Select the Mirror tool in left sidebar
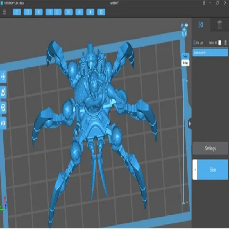The image size is (229, 229). [3, 123]
